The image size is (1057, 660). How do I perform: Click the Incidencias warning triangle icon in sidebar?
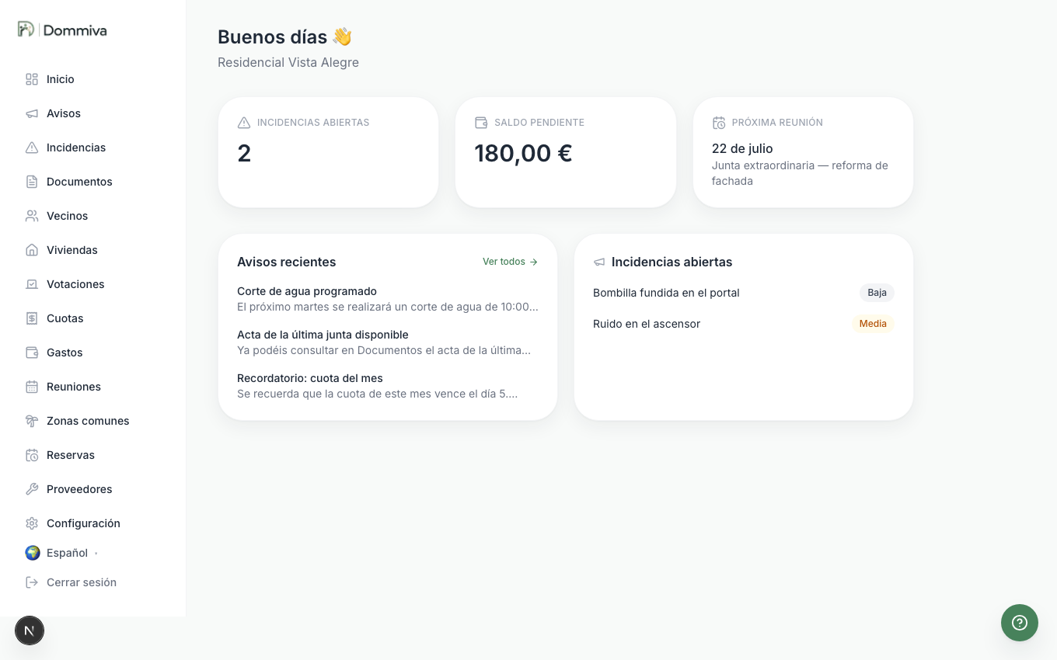point(32,148)
